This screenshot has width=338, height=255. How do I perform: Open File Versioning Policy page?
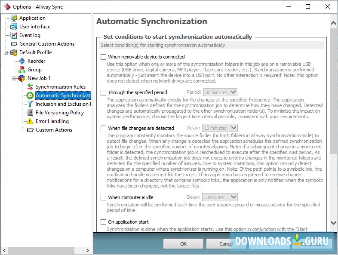click(x=60, y=113)
